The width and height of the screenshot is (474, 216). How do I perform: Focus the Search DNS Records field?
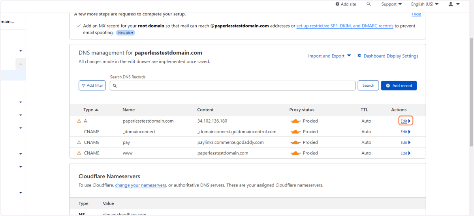click(233, 86)
